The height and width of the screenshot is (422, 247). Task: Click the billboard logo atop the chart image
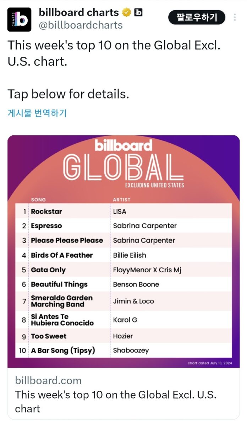coord(123,145)
